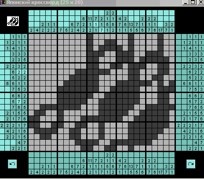Click the 4 in left row hint 1 4 1 1
This screenshot has width=204, height=179.
tap(13, 48)
